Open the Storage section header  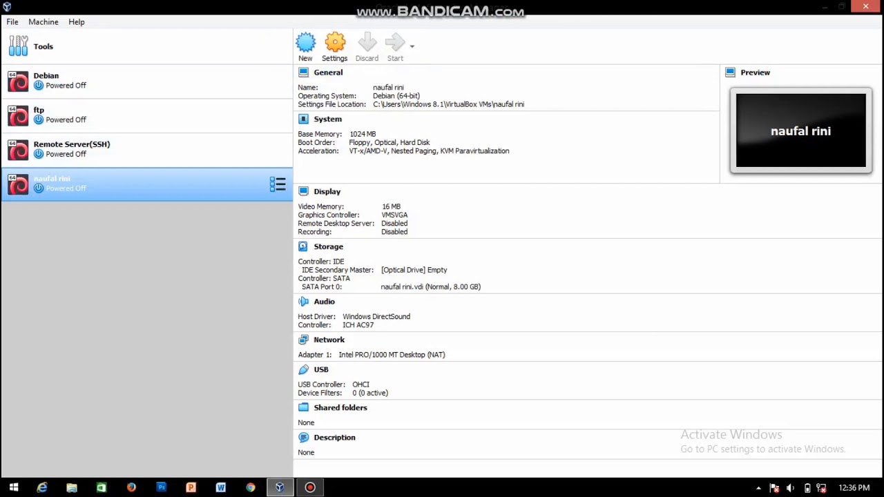tap(328, 246)
